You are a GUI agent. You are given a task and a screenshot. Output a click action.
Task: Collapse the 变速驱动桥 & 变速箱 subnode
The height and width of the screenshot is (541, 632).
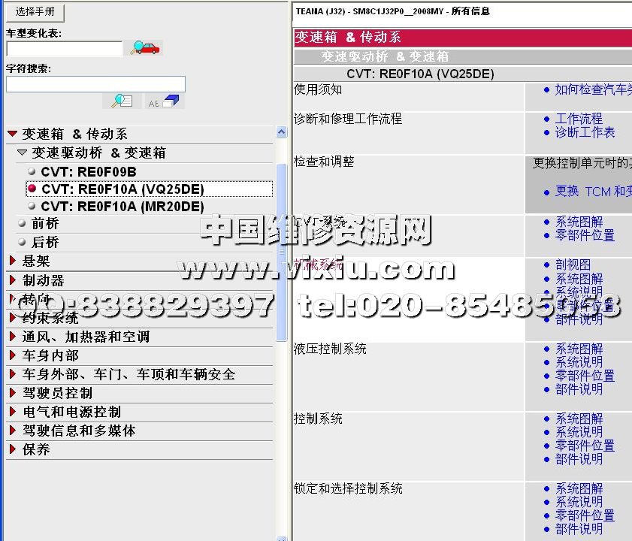coord(22,153)
